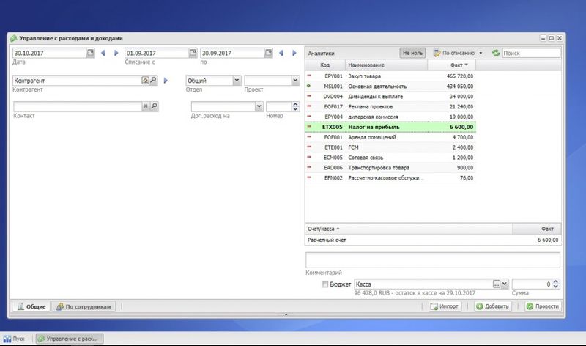Select row EPY004 дилерская комиссия
The image size is (586, 346).
(390, 117)
